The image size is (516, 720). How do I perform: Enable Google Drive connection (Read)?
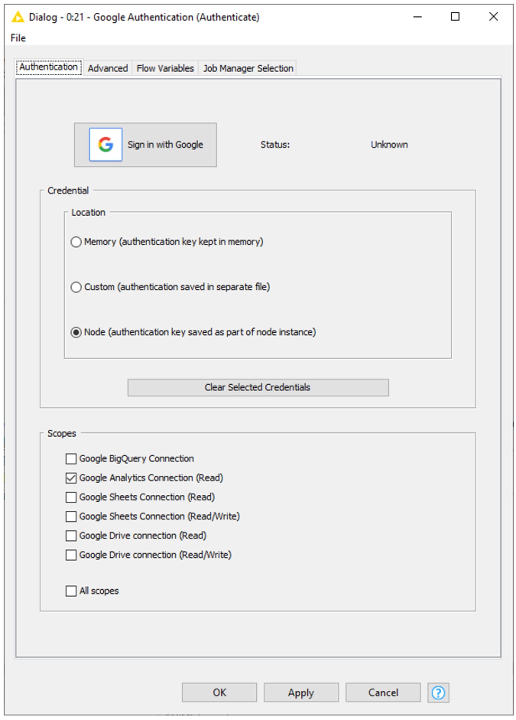71,536
